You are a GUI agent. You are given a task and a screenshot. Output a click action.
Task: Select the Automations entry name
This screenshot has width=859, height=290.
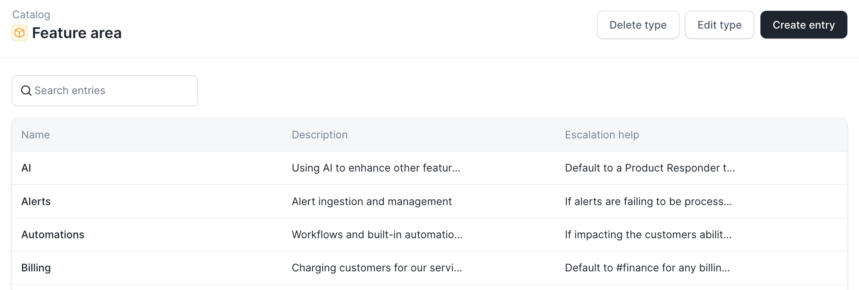click(x=53, y=234)
